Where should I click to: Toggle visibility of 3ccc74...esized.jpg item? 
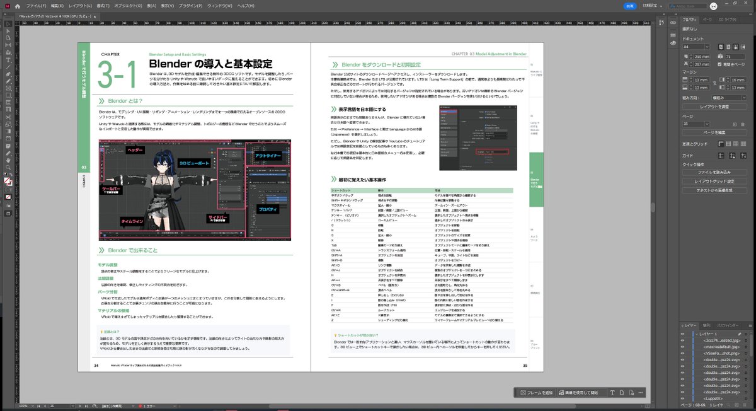[682, 340]
